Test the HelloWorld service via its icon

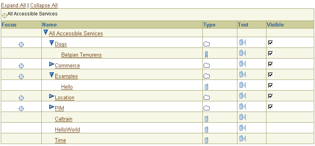[x=243, y=128]
